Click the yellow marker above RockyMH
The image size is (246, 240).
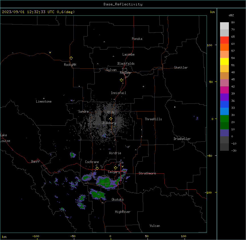[x=71, y=58]
